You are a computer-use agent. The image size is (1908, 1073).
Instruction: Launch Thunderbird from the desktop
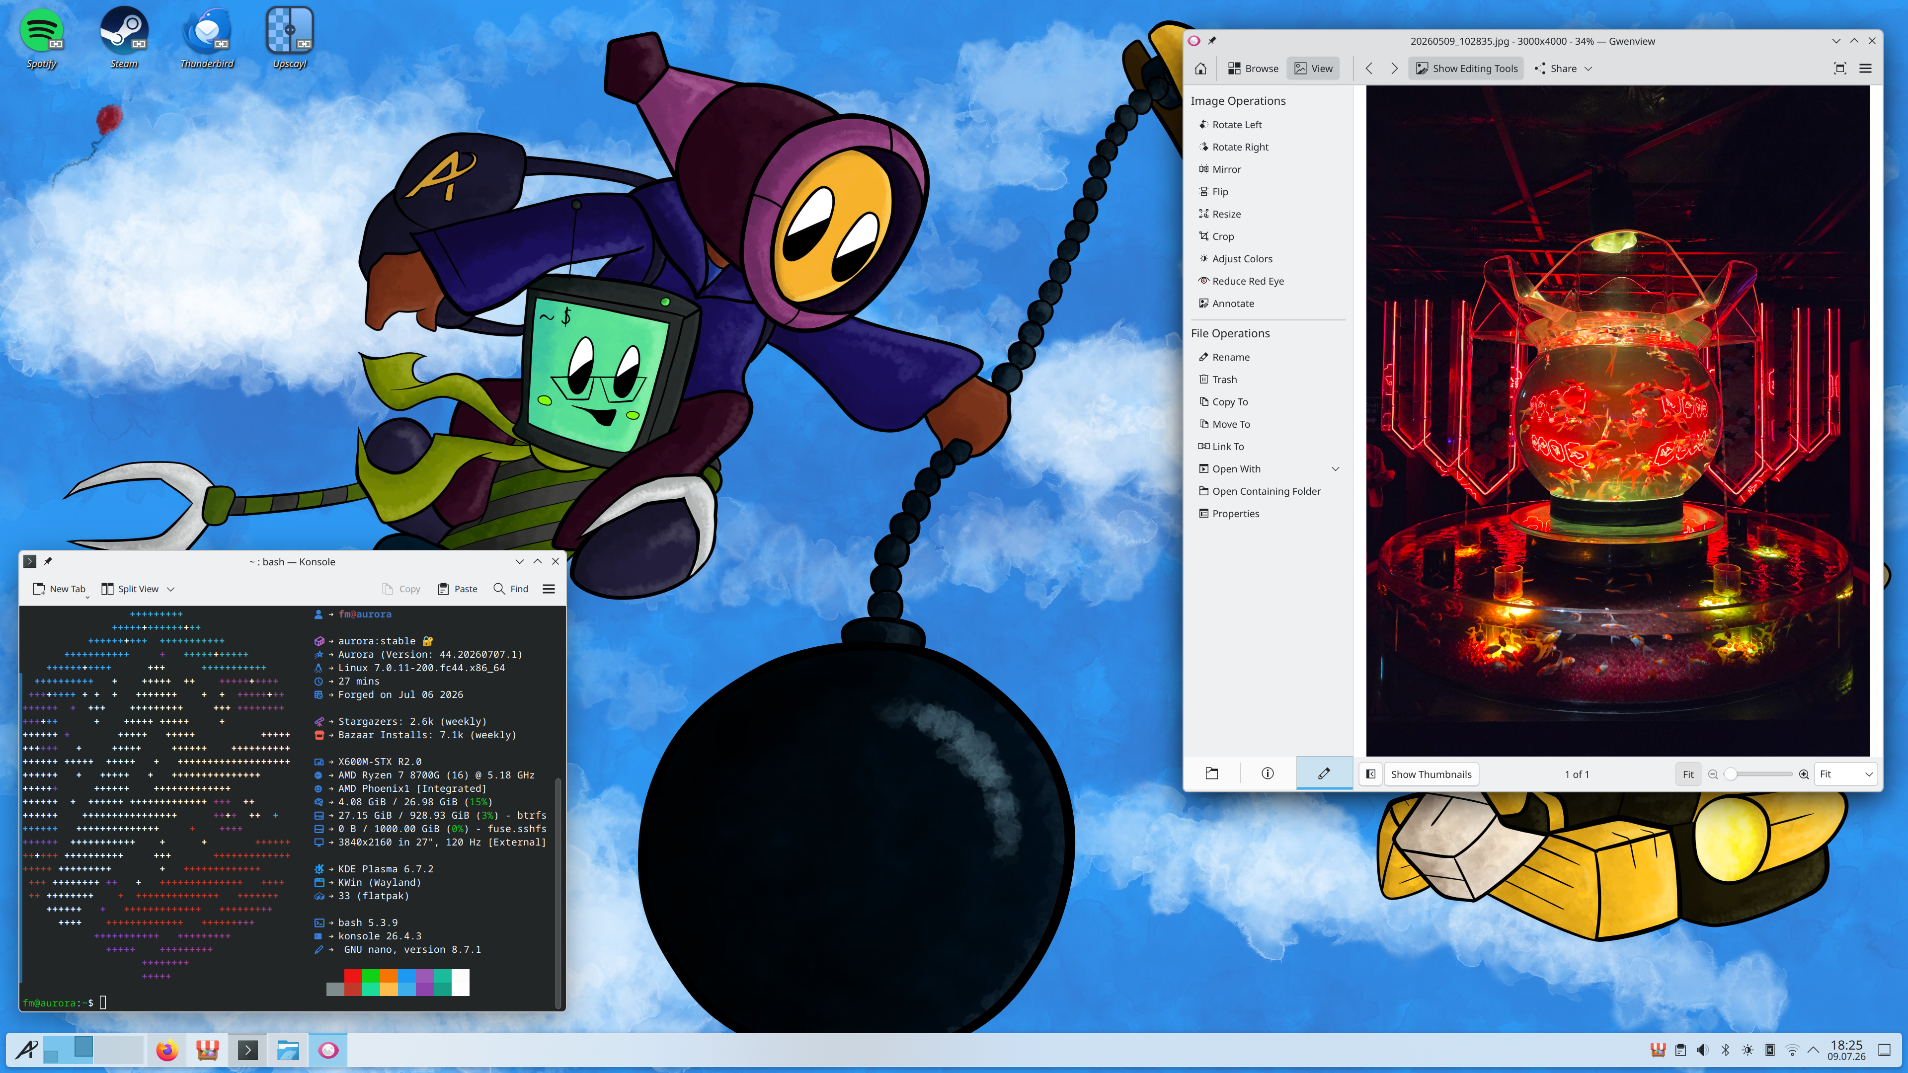(x=207, y=38)
